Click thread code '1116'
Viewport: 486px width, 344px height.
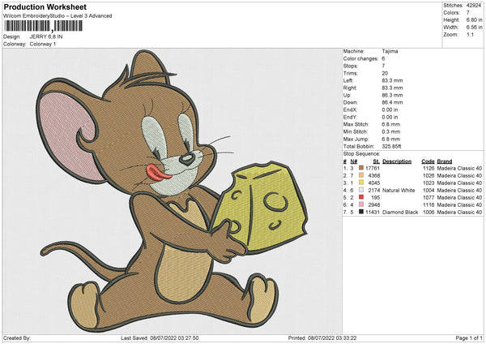tap(428, 204)
